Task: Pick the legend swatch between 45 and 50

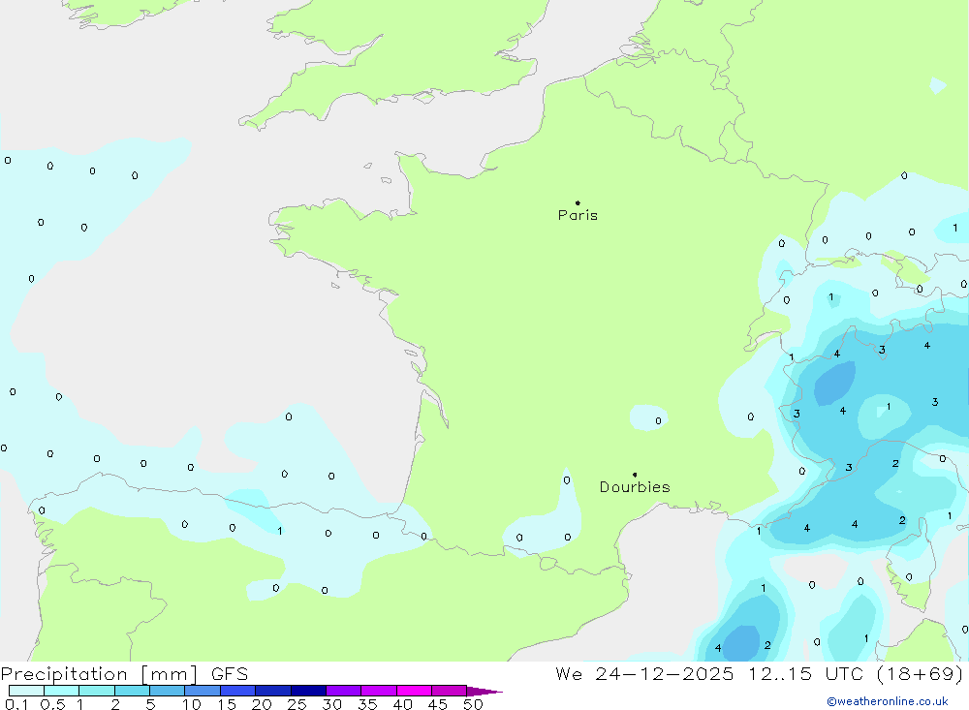Action: (x=449, y=691)
